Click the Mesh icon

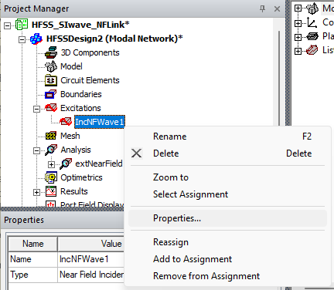pyautogui.click(x=51, y=136)
